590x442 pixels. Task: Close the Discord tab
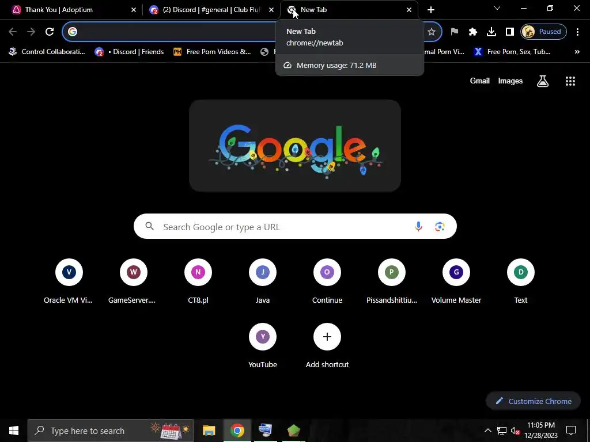point(271,10)
